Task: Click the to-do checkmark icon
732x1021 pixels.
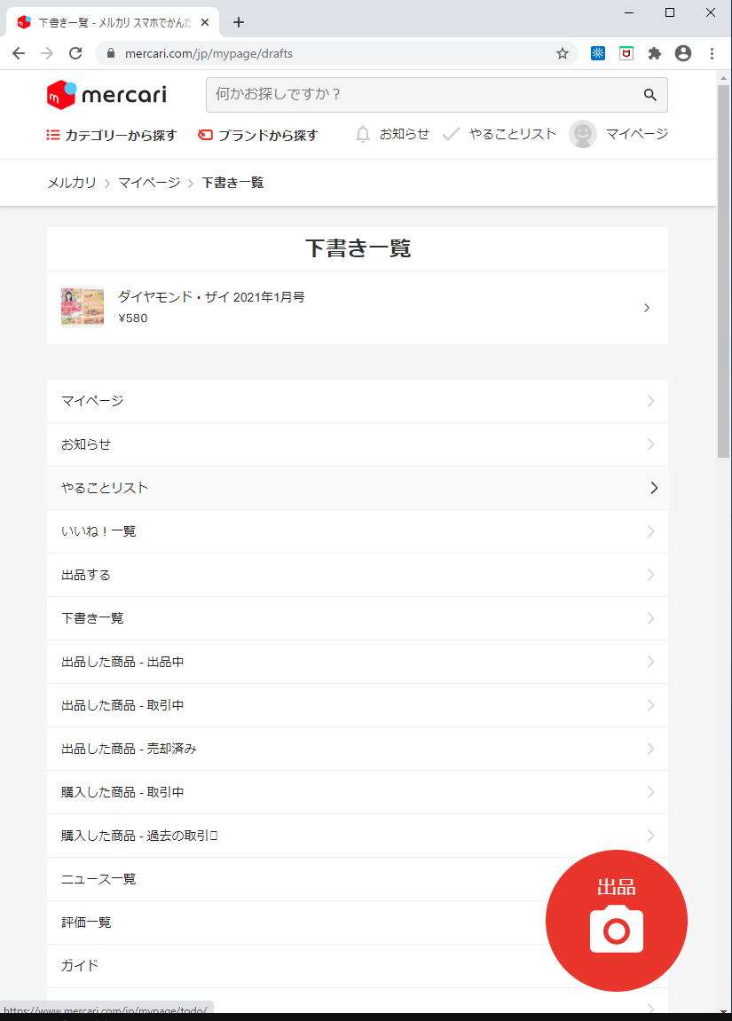Action: click(451, 134)
